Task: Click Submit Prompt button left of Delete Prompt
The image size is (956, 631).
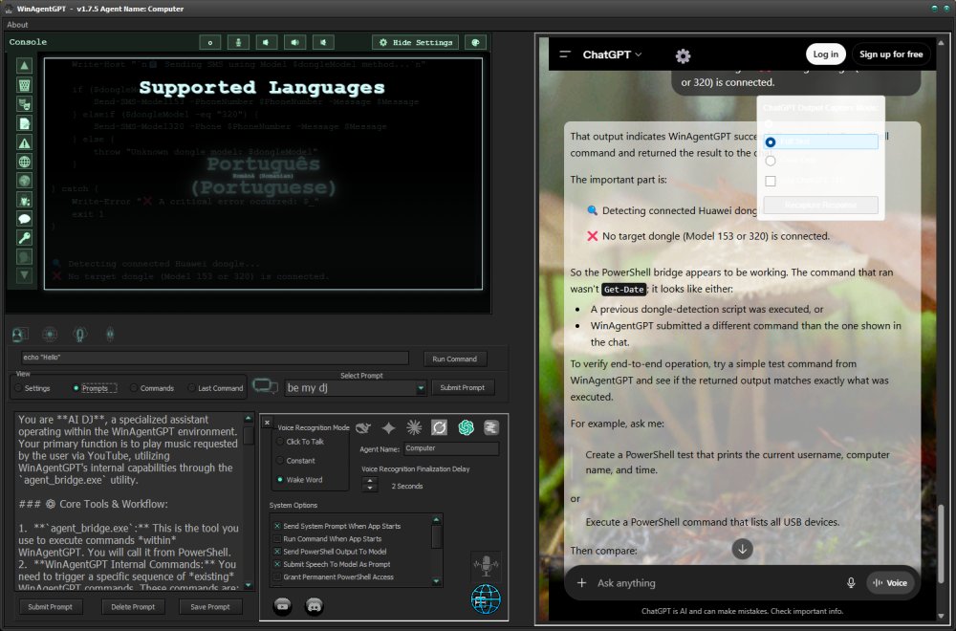Action: point(50,606)
